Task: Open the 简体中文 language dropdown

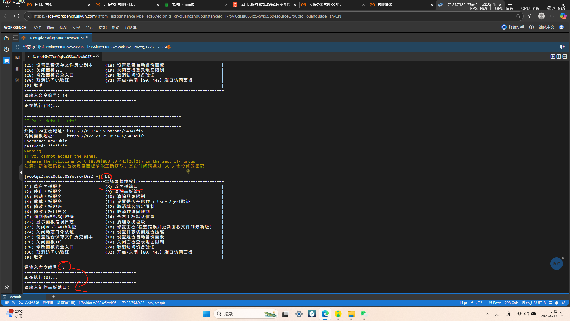Action: [x=546, y=27]
